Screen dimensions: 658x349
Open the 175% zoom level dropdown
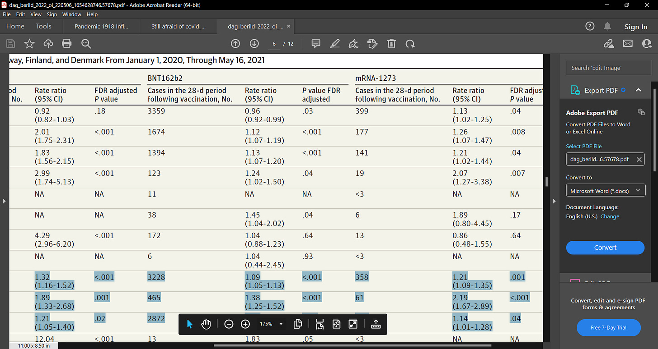[271, 324]
